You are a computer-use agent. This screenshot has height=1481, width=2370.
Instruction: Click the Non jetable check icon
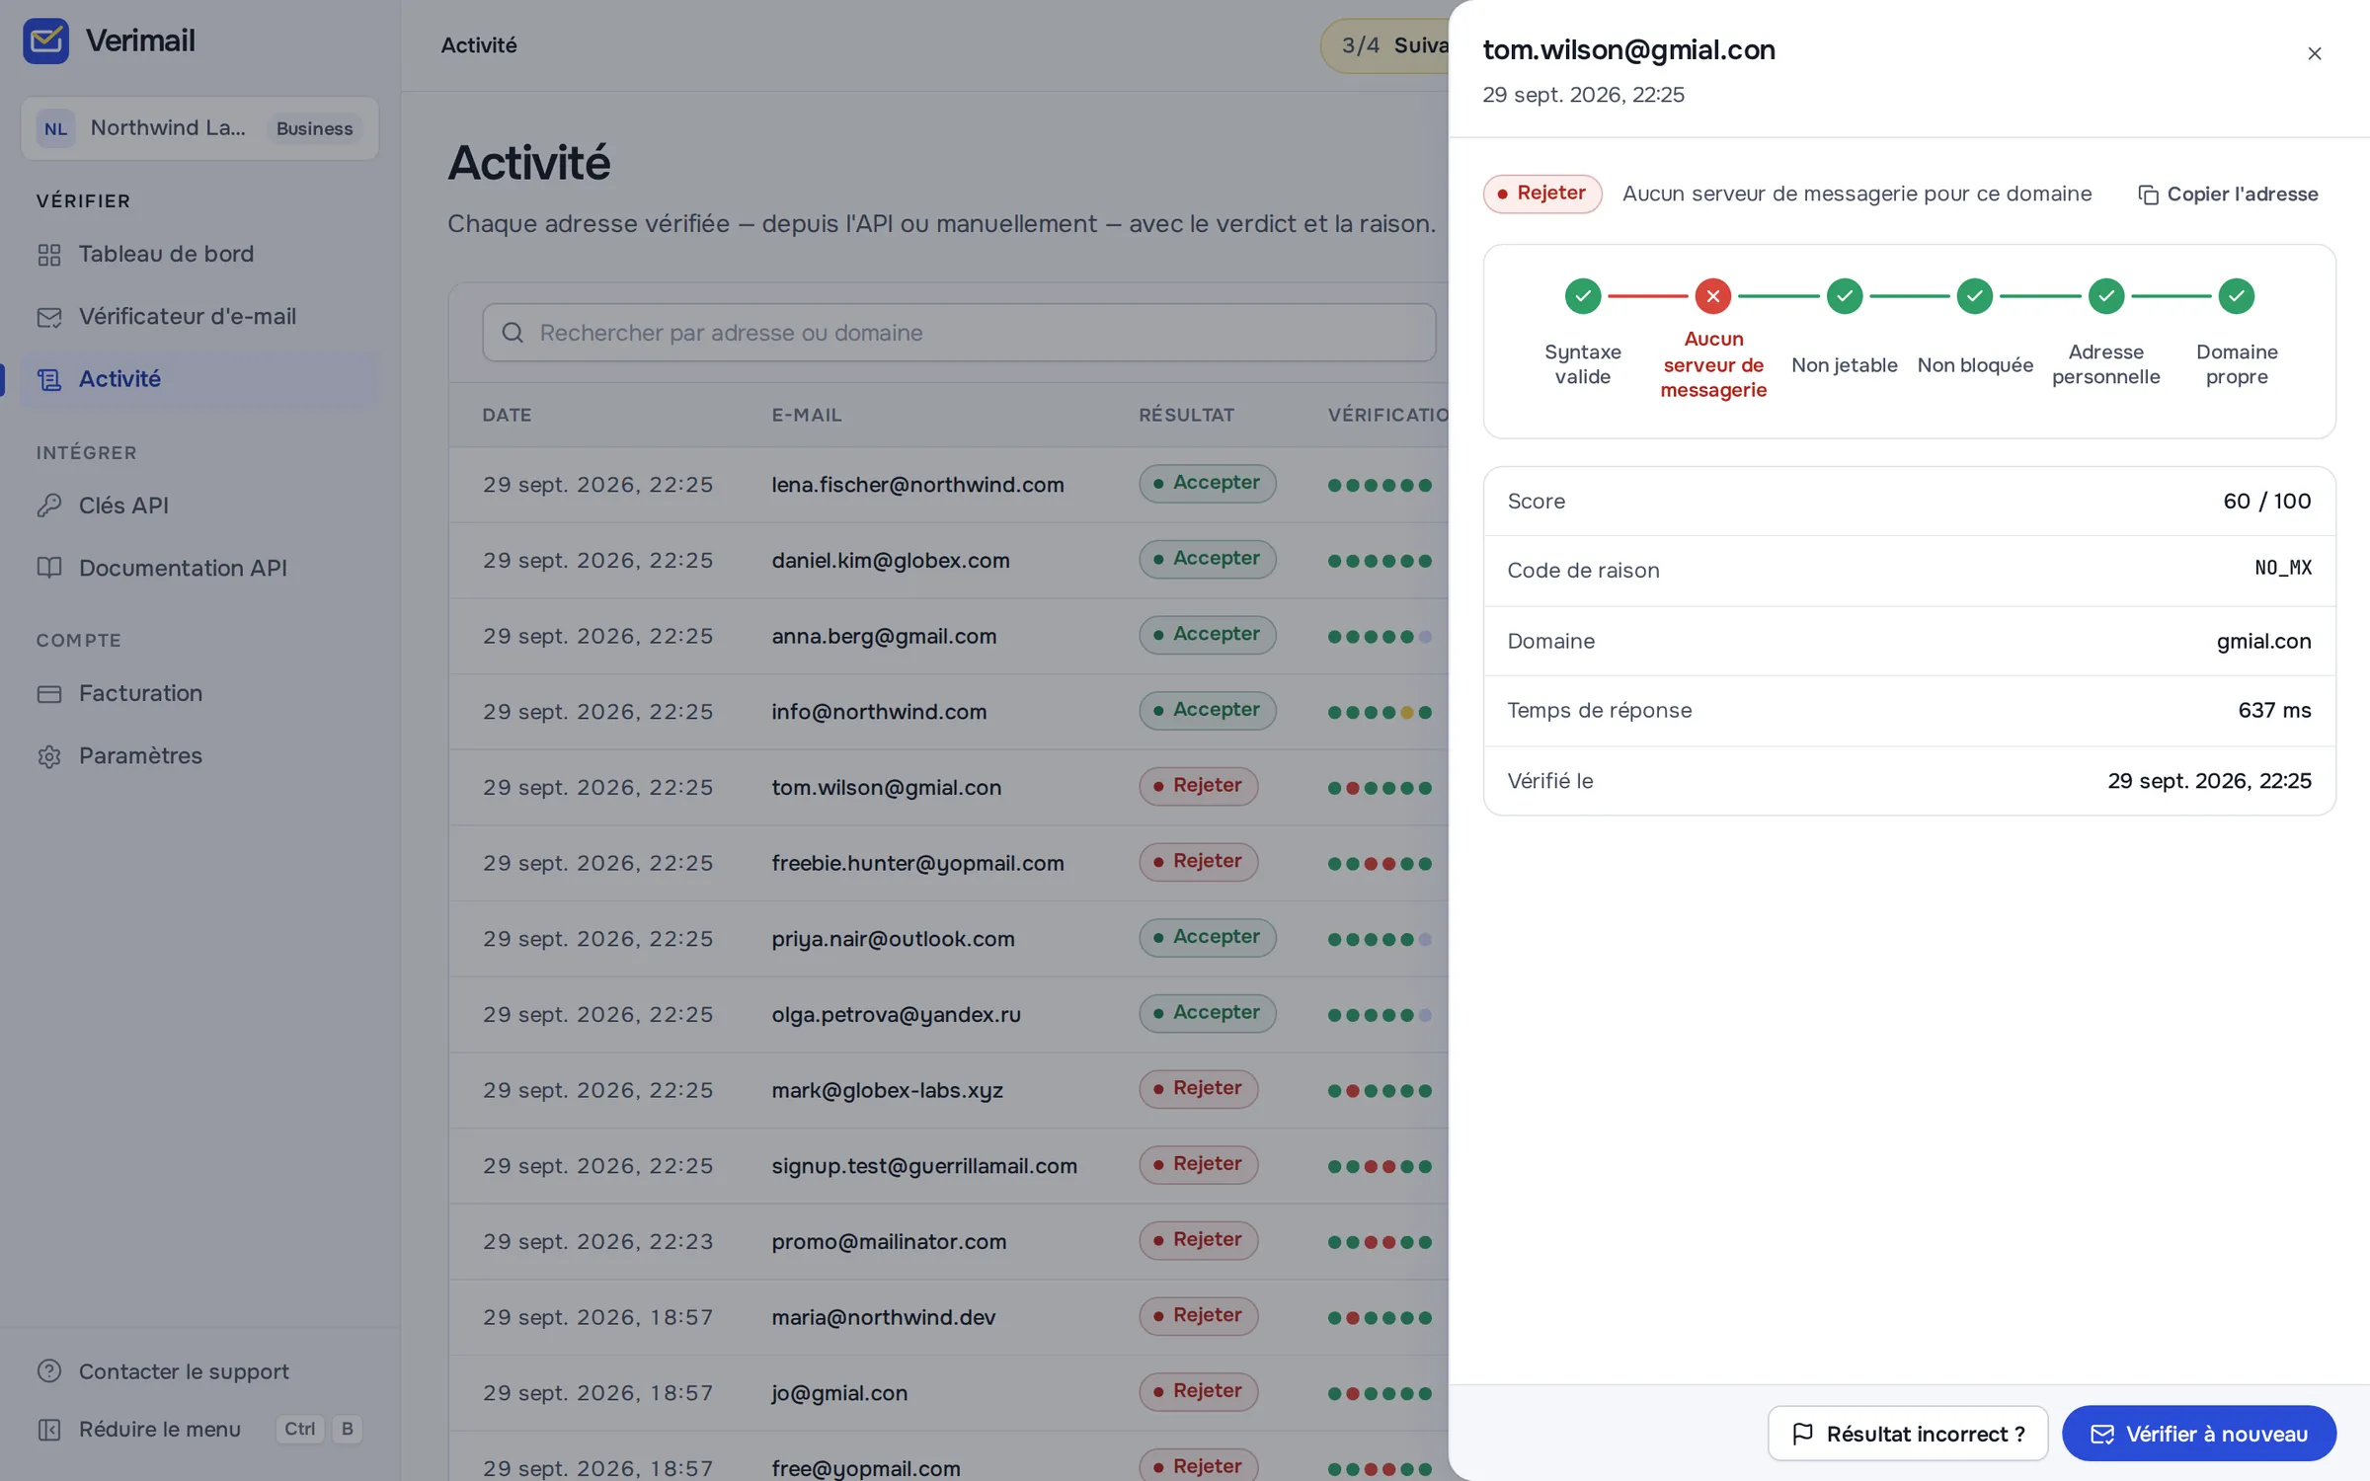tap(1845, 296)
